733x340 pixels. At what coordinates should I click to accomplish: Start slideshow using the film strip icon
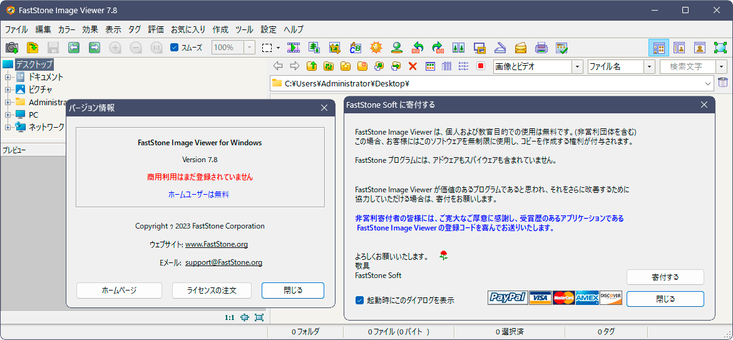[294, 47]
